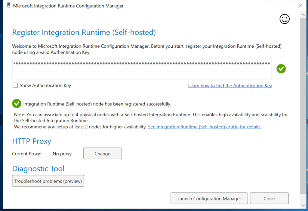Click the 'No proxy' current proxy value
The image size is (308, 211).
point(62,154)
